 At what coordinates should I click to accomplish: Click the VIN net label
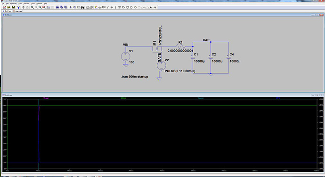(126, 45)
